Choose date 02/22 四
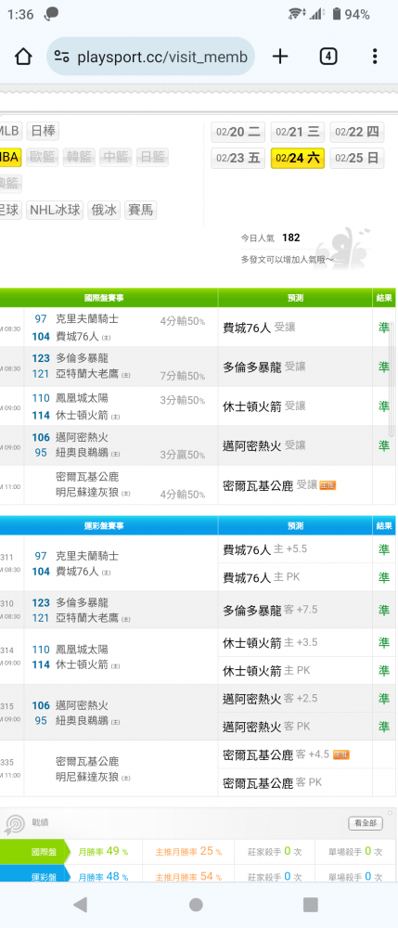This screenshot has width=398, height=928. (x=356, y=132)
